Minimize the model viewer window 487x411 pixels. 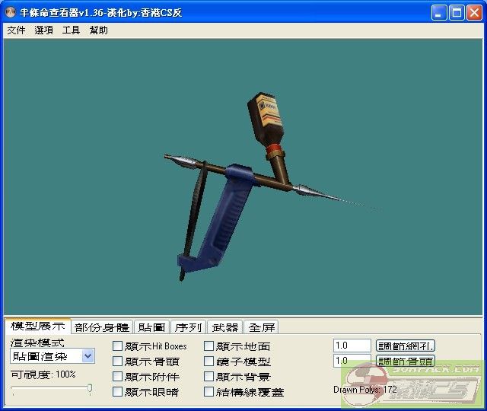(439, 13)
